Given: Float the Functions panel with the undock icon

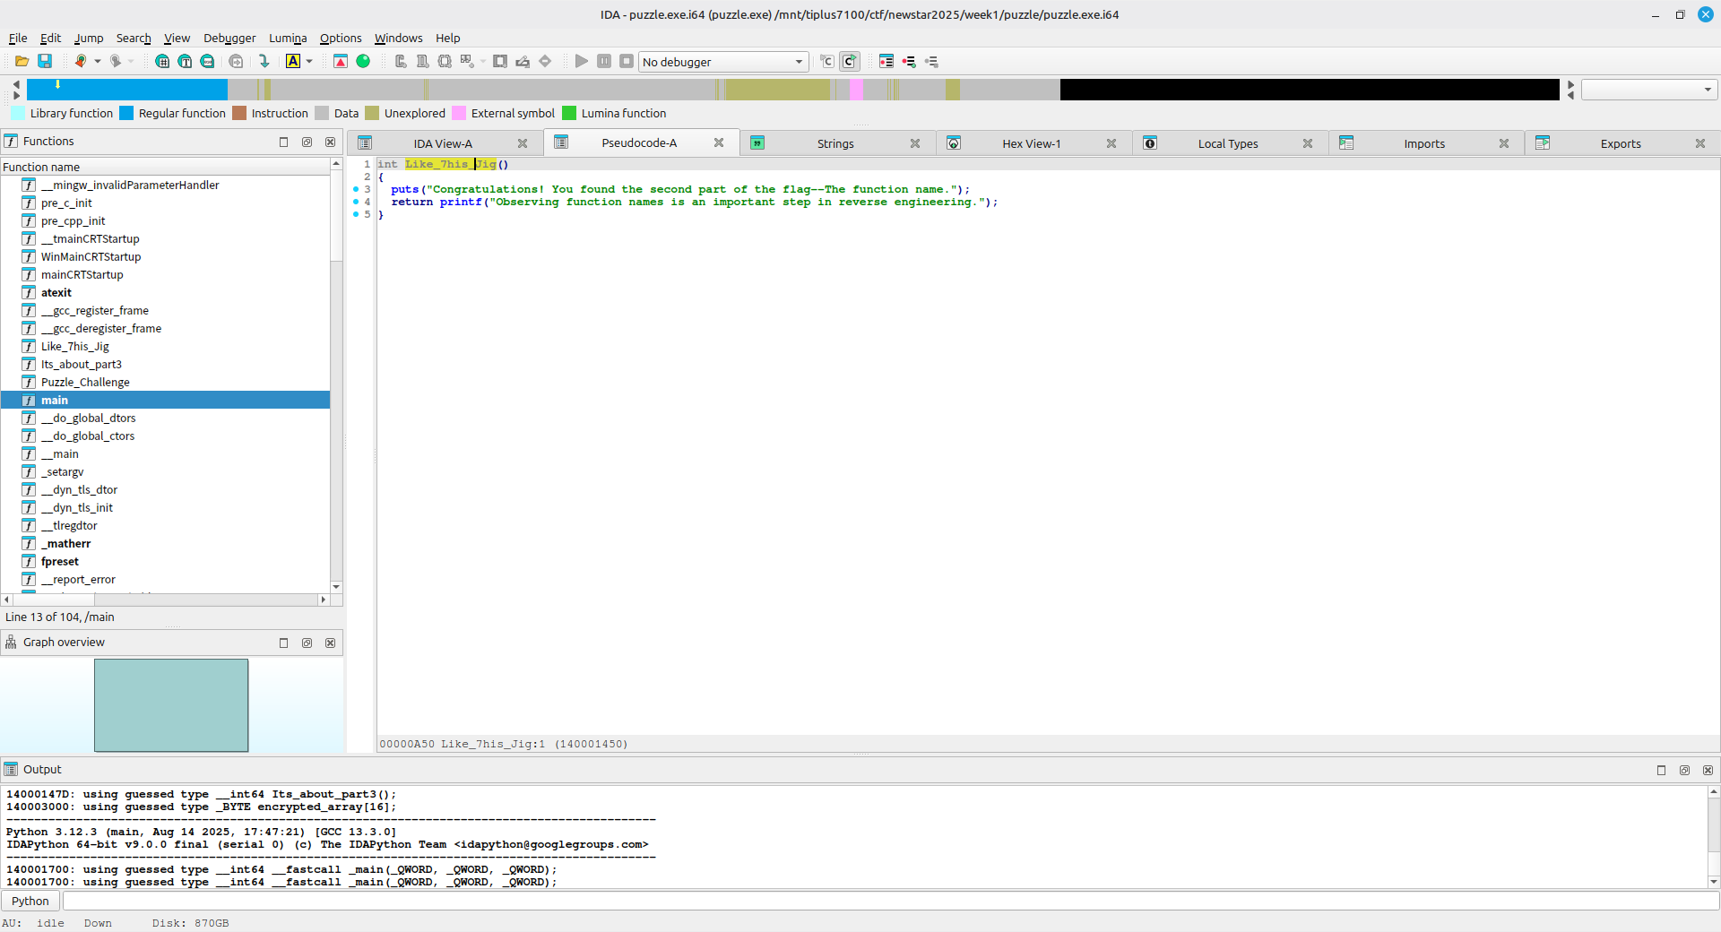Looking at the screenshot, I should (x=307, y=142).
